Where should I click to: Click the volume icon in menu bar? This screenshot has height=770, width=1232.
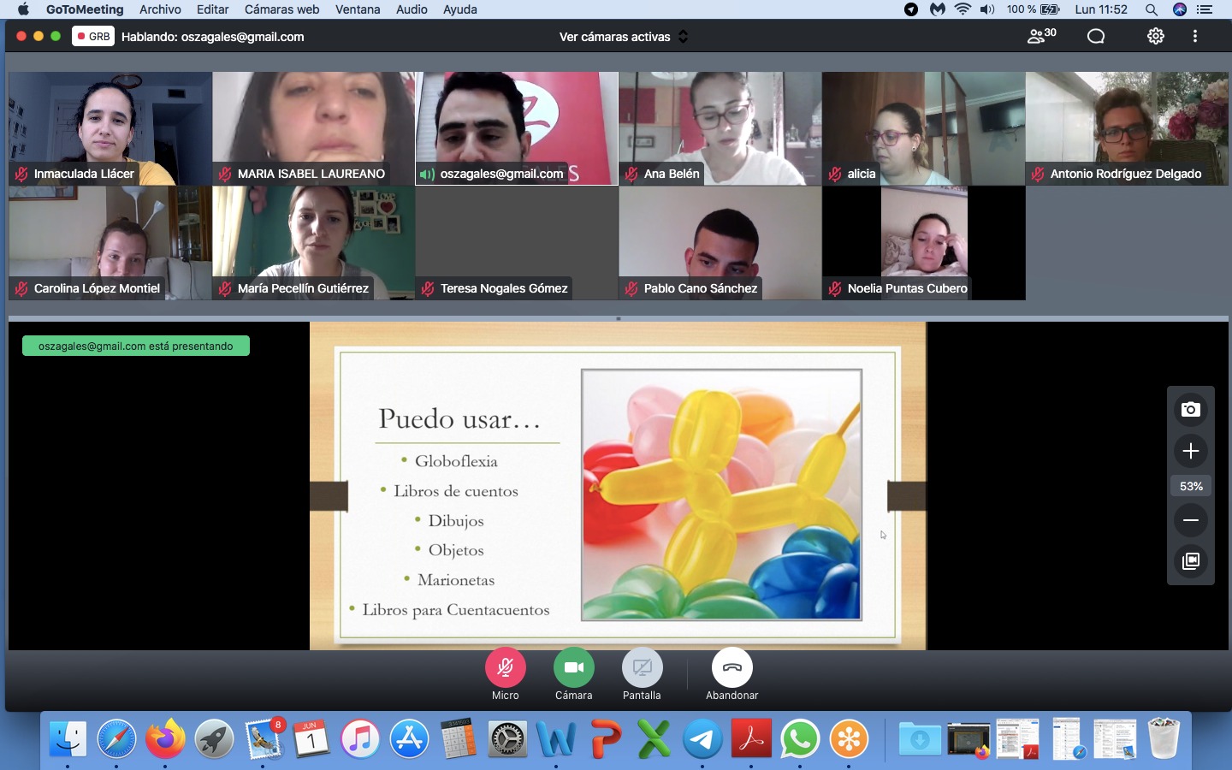tap(987, 9)
